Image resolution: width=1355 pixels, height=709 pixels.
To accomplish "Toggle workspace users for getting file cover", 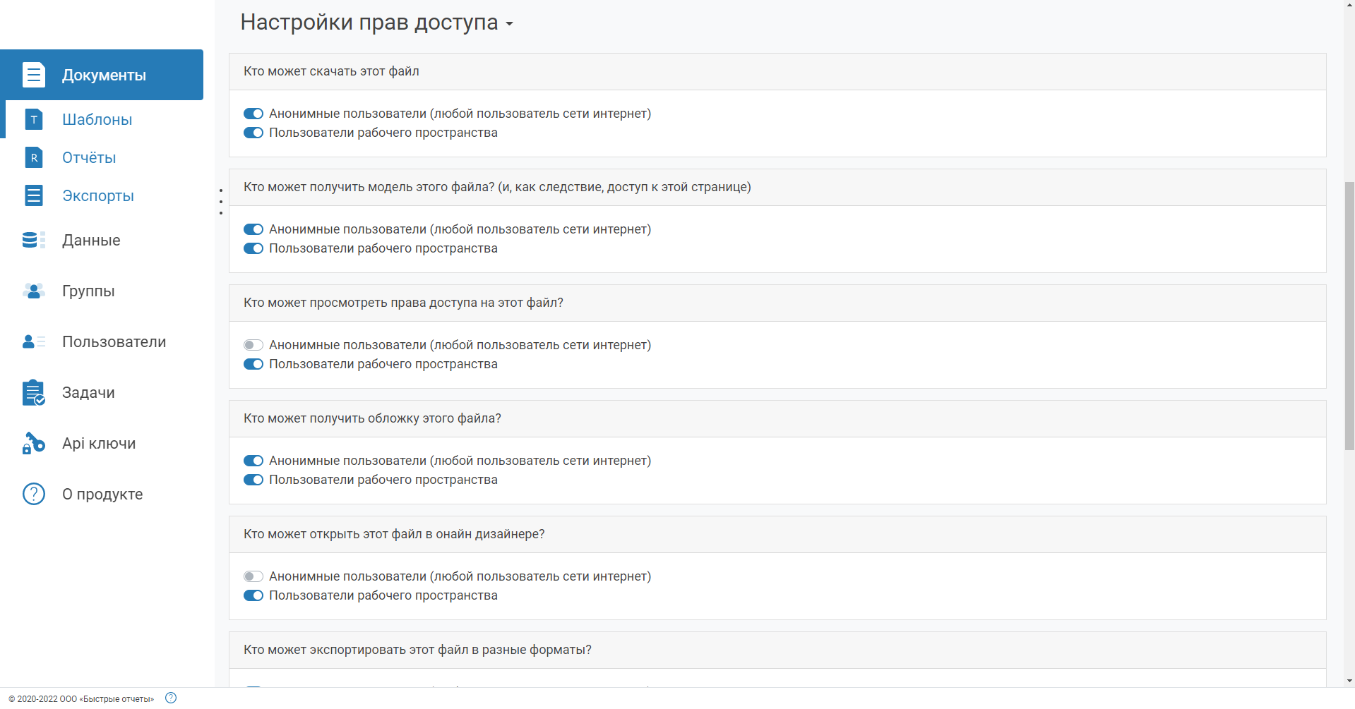I will coord(253,480).
